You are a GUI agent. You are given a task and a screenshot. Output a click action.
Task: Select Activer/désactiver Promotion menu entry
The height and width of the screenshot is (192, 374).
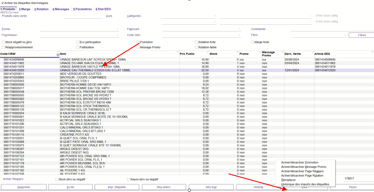pyautogui.click(x=299, y=162)
